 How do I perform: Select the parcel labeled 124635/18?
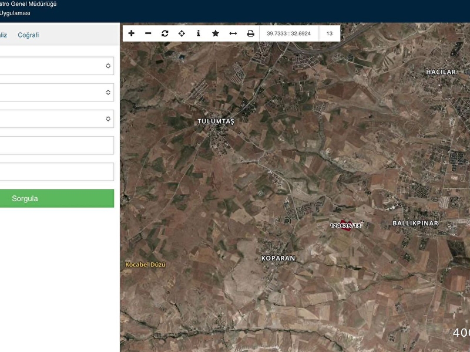coord(345,225)
